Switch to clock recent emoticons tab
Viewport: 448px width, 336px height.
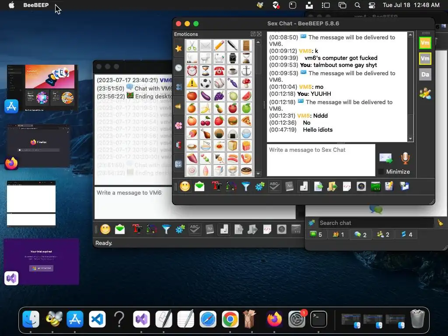tap(178, 68)
